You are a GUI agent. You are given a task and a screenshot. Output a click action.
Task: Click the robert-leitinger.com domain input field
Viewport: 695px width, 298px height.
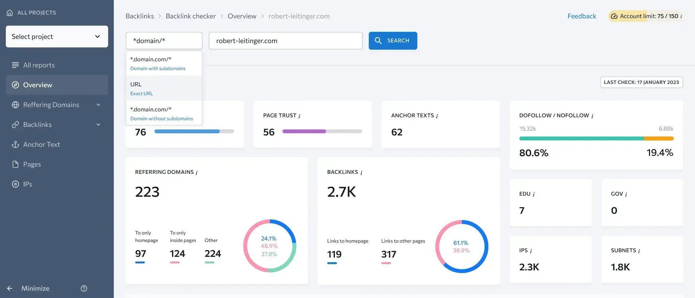pyautogui.click(x=285, y=41)
